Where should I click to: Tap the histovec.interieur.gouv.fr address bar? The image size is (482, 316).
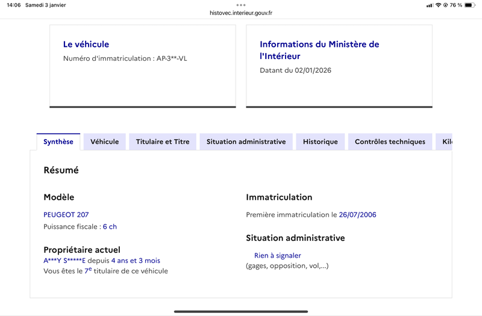[x=241, y=13]
